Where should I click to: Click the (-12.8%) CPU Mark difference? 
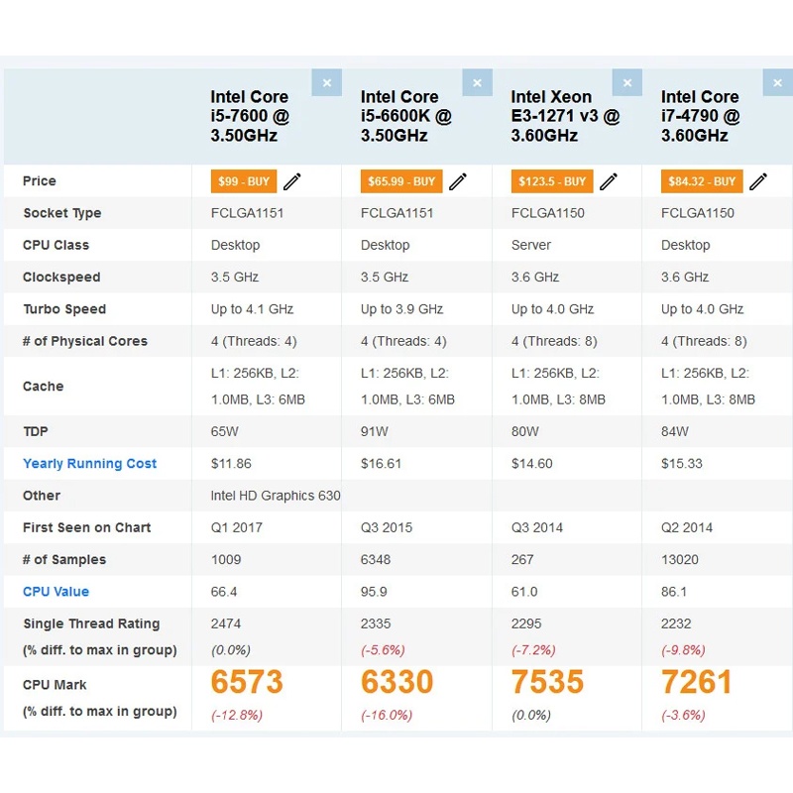(x=237, y=716)
